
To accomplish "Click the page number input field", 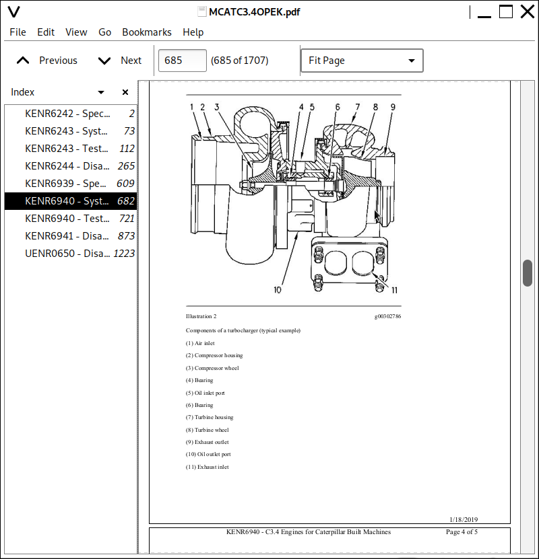I will click(x=182, y=61).
